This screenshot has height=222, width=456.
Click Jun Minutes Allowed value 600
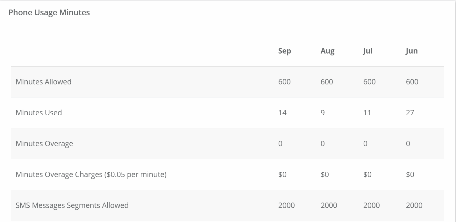[x=412, y=82]
